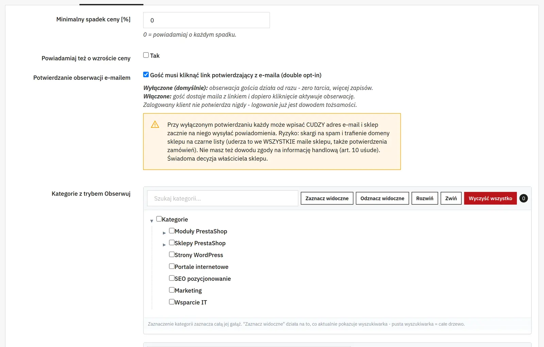The image size is (544, 347).
Task: Click the 'Strony WordPress' label text
Action: pos(199,255)
